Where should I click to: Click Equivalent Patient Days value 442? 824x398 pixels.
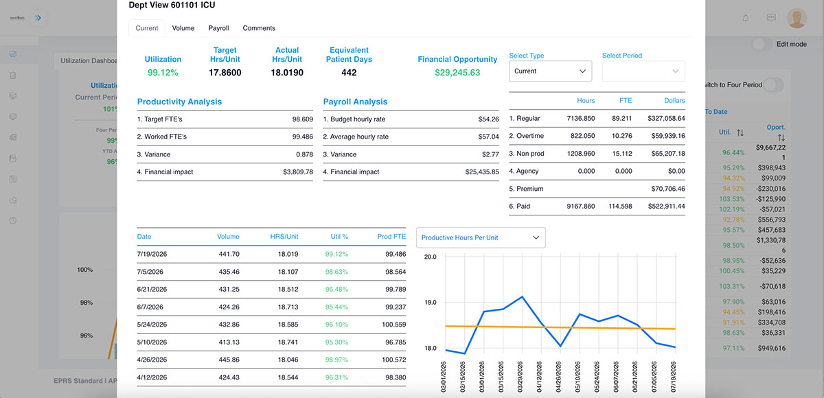pos(349,73)
